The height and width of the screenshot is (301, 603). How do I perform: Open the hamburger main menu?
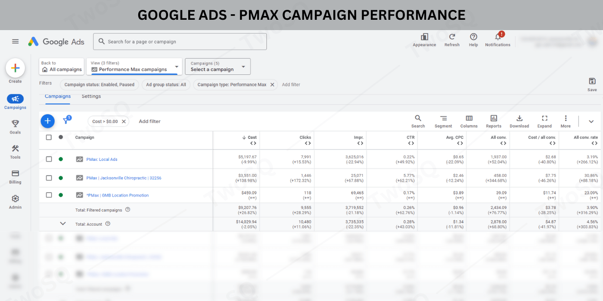coord(16,42)
